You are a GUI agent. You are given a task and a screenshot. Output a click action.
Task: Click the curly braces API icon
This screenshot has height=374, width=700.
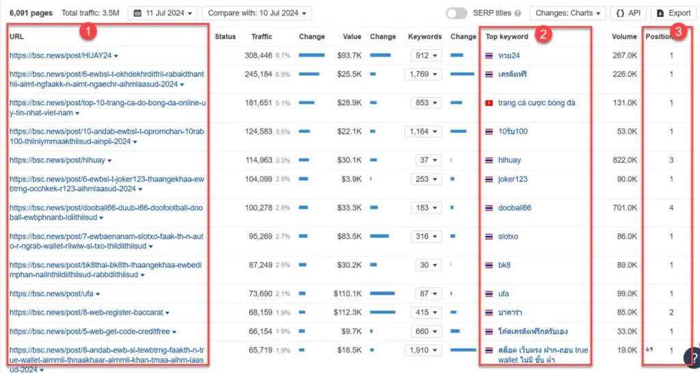(620, 13)
